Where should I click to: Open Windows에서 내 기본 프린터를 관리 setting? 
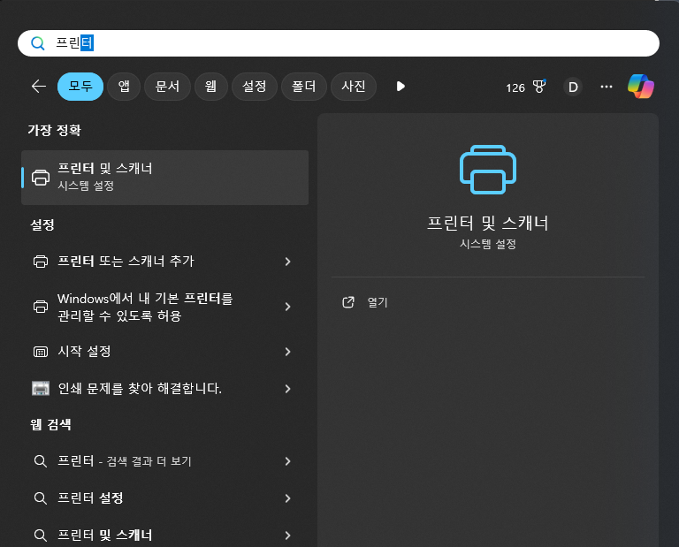click(165, 307)
